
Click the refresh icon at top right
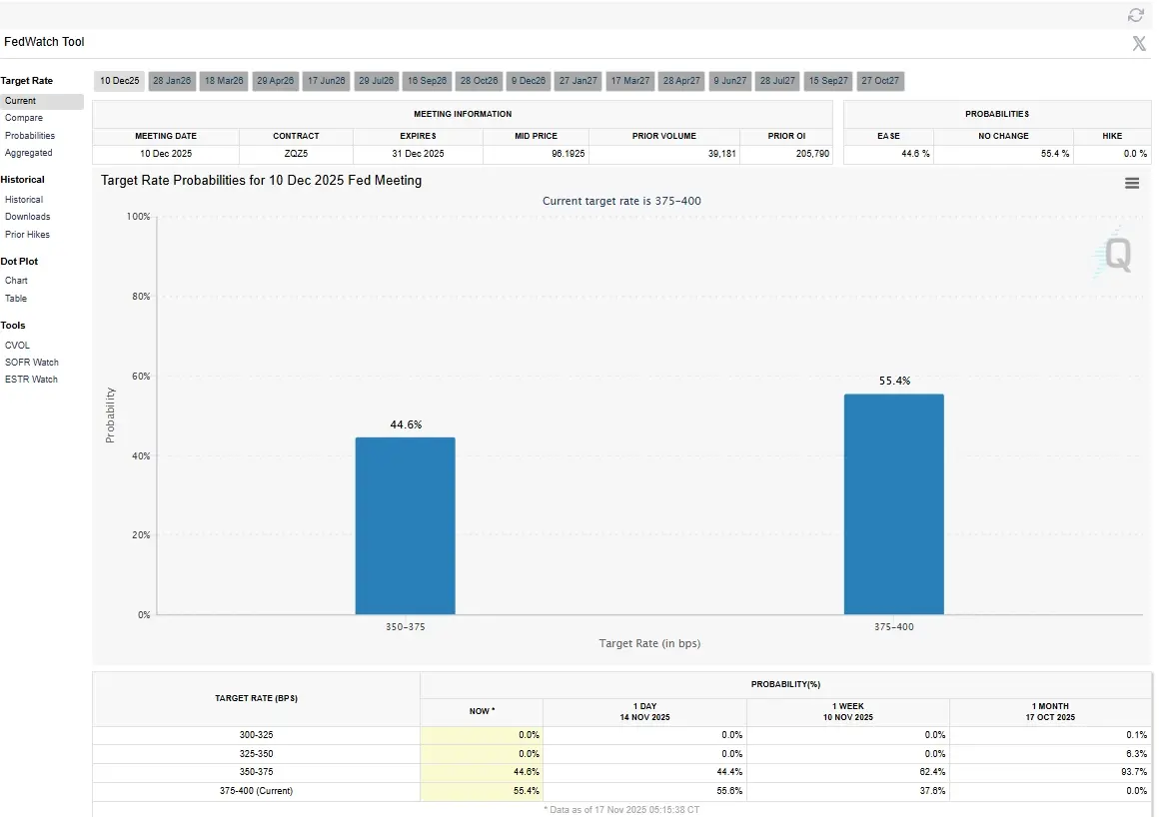pos(1135,15)
